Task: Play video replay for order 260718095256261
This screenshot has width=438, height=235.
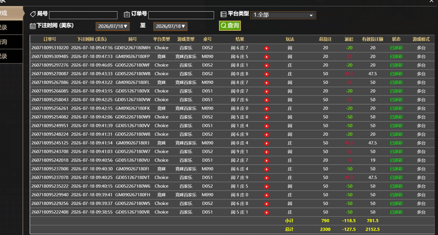Action: pyautogui.click(x=266, y=109)
